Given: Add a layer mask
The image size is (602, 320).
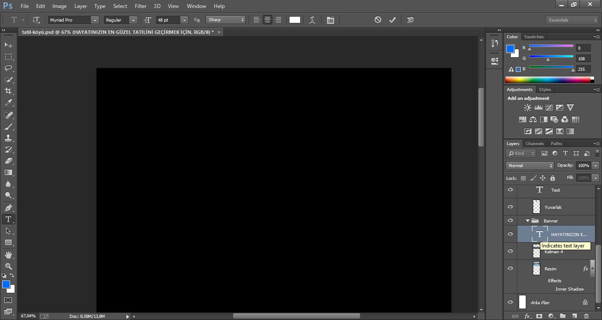Looking at the screenshot, I should coord(539,316).
